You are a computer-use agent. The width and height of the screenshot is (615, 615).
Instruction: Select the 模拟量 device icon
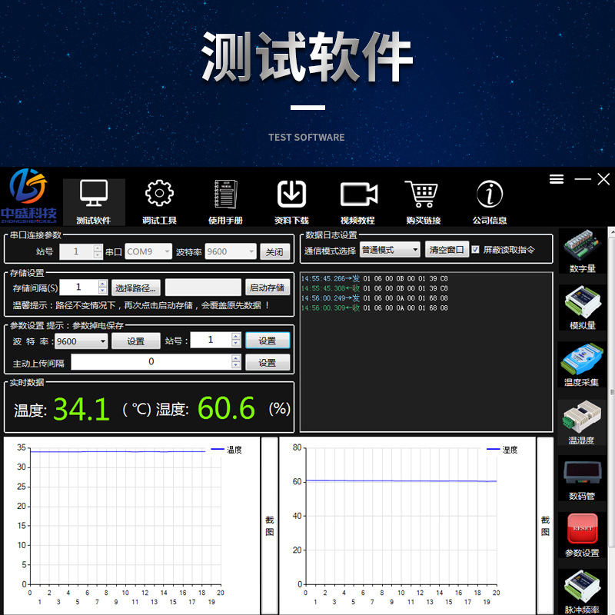[x=583, y=308]
